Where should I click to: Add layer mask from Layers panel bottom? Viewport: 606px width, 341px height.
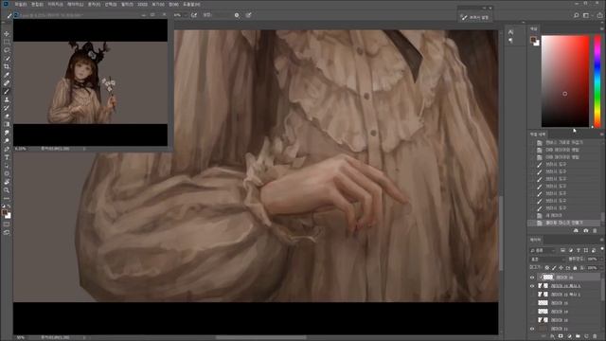561,337
